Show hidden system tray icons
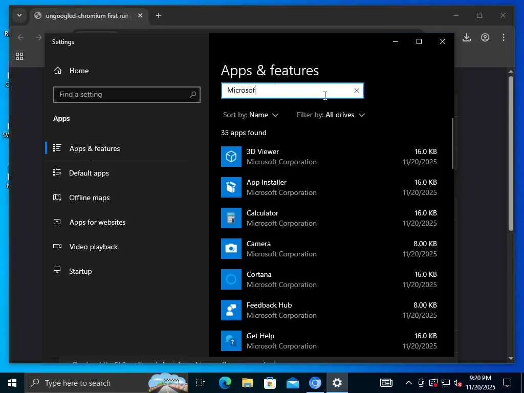 (409, 383)
